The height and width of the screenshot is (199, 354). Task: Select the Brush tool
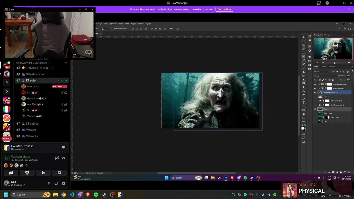pyautogui.click(x=303, y=68)
